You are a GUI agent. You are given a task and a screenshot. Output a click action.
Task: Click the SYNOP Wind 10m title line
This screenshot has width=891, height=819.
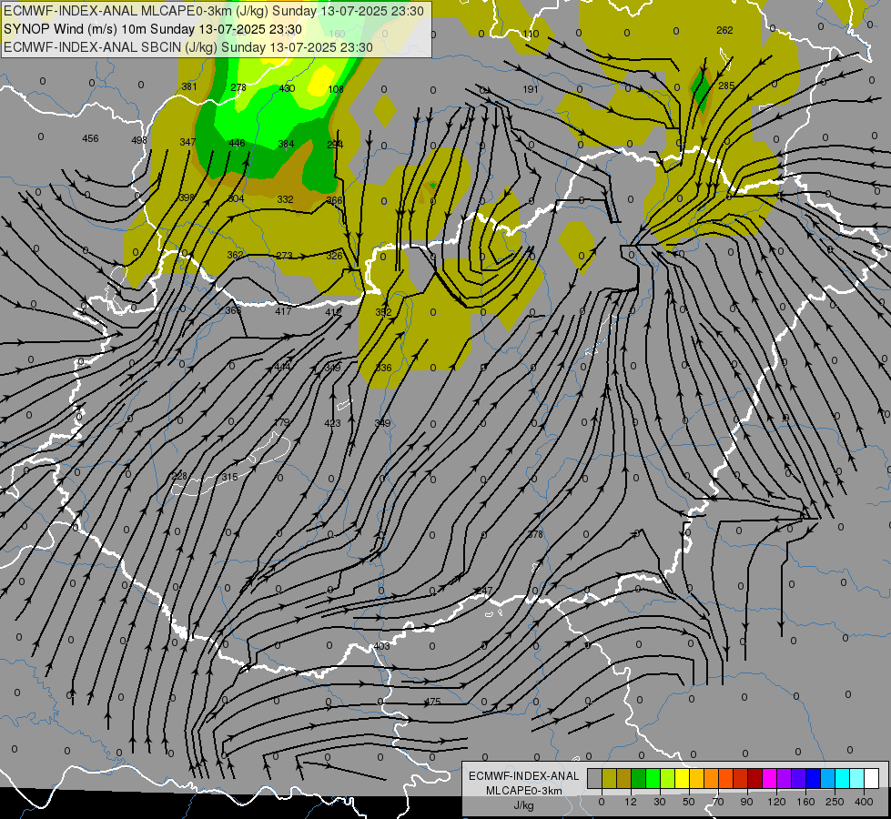pos(152,29)
